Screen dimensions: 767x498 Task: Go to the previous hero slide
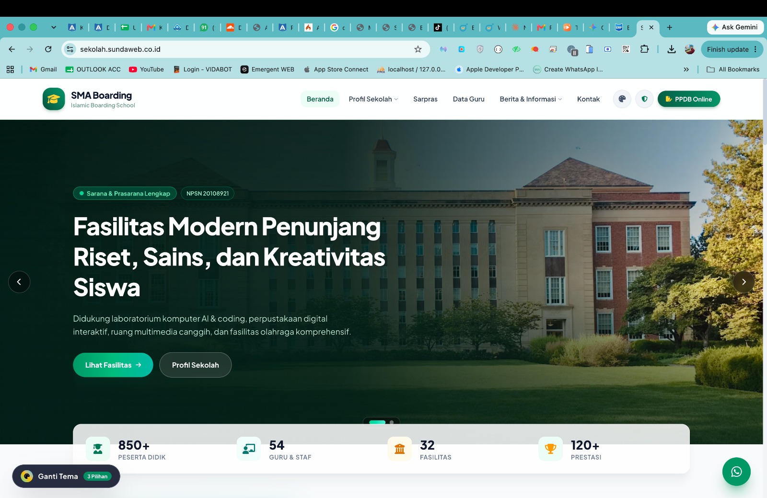[x=19, y=282]
